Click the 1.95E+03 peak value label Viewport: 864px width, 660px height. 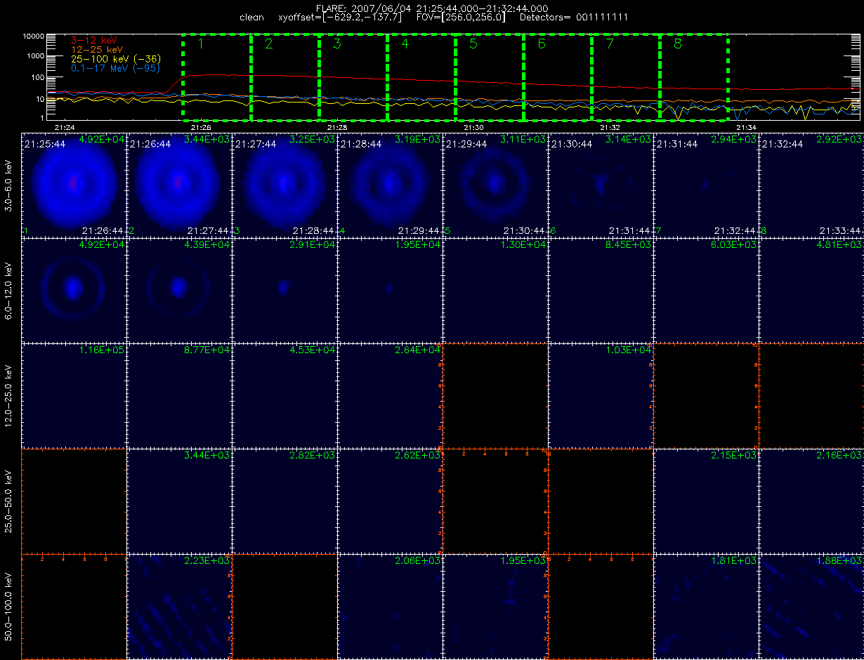coord(524,561)
